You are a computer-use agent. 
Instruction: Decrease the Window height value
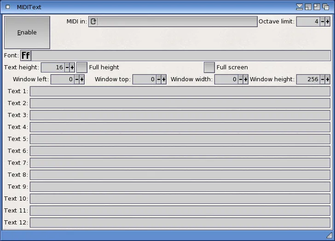322,79
